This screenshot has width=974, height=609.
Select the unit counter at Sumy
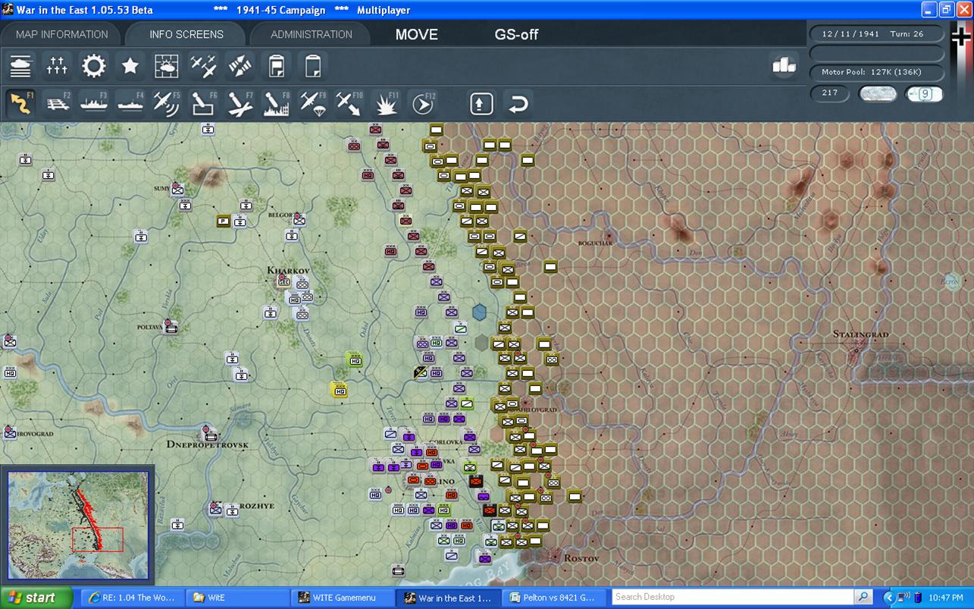pyautogui.click(x=178, y=190)
